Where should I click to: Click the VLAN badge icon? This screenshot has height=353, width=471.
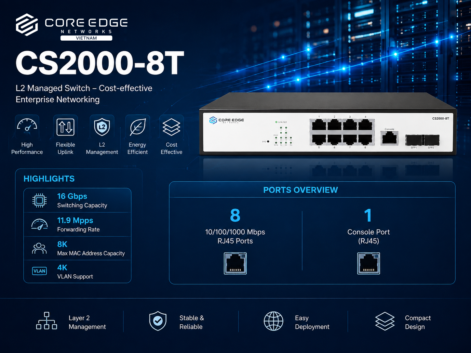click(x=39, y=271)
